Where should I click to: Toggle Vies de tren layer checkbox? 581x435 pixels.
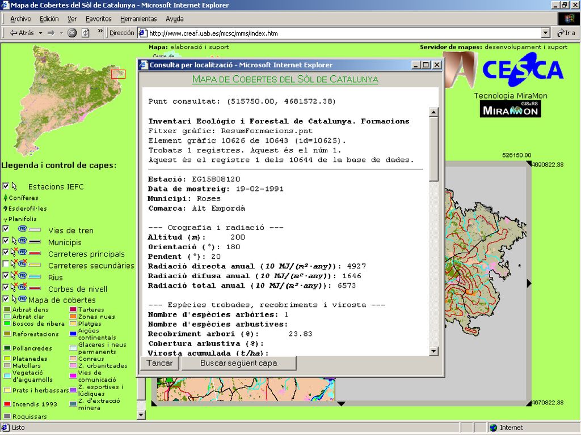point(6,229)
